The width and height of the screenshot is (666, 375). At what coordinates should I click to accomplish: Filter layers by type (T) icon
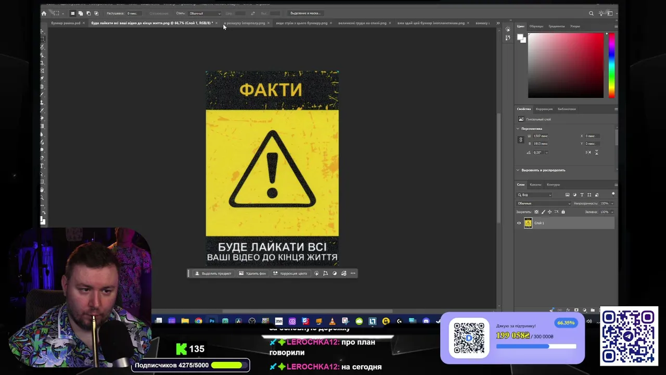click(582, 195)
